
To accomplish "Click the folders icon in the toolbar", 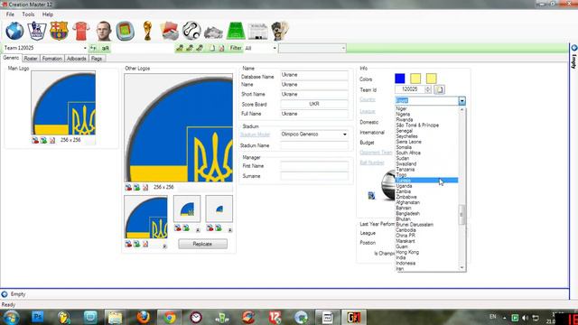I will (170, 31).
